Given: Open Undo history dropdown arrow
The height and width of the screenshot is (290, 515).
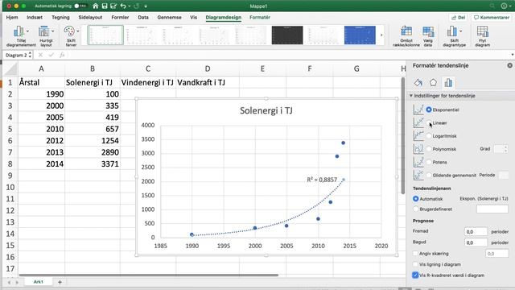Looking at the screenshot, I should [x=129, y=6].
